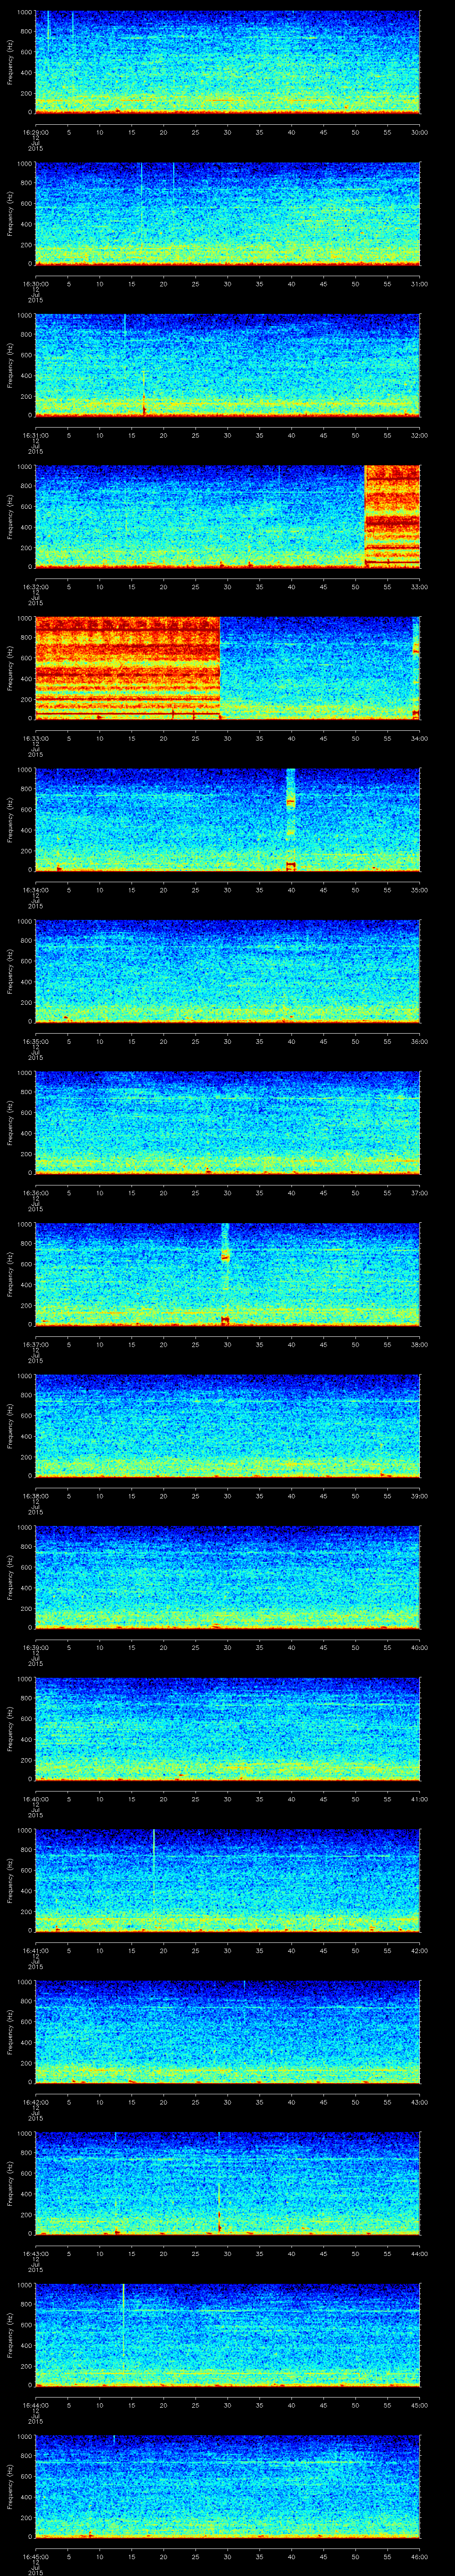Click the 46:00 end time label
The width and height of the screenshot is (455, 2576).
point(419,2556)
